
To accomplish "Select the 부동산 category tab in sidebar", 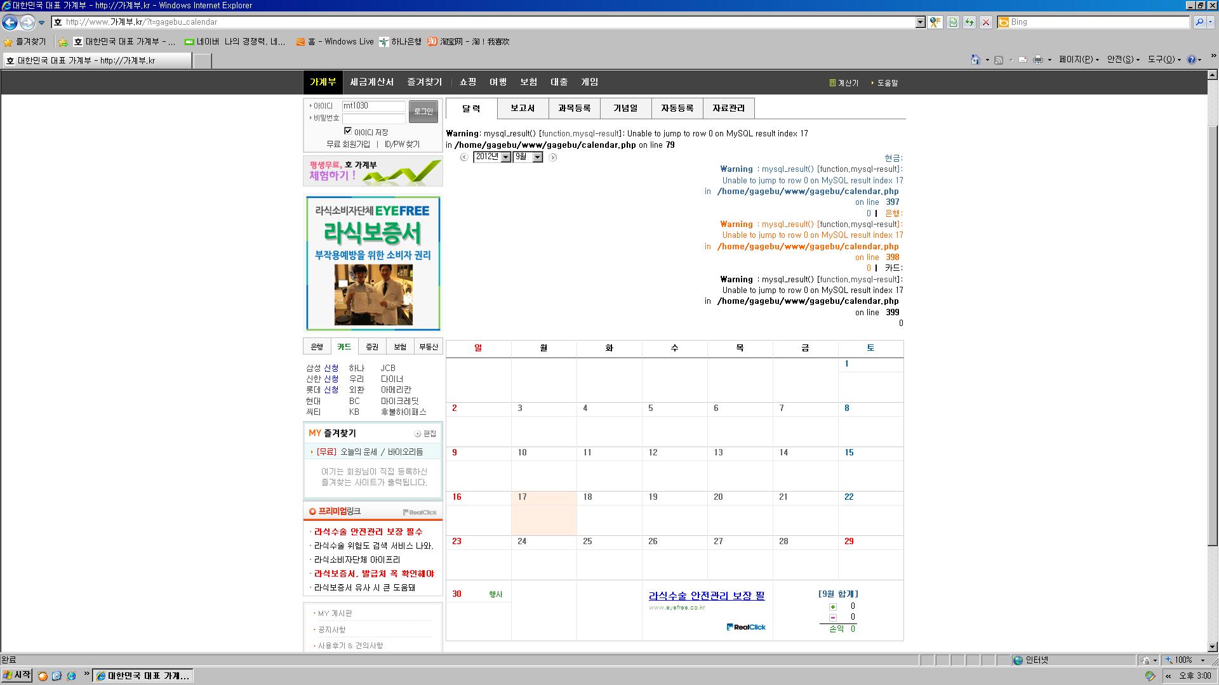I will pyautogui.click(x=428, y=347).
